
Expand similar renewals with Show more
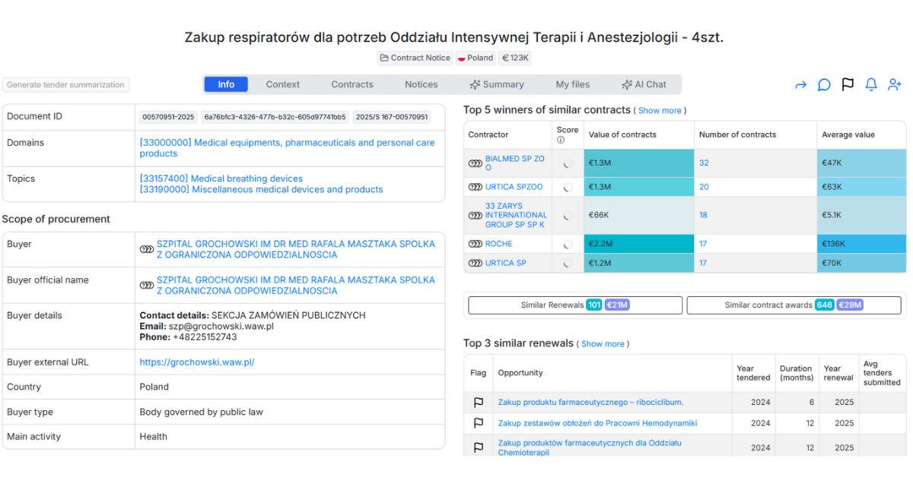tap(603, 344)
